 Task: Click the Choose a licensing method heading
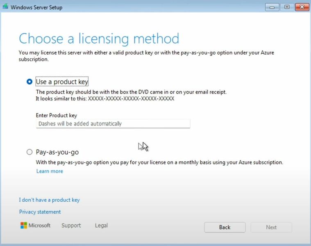(99, 39)
